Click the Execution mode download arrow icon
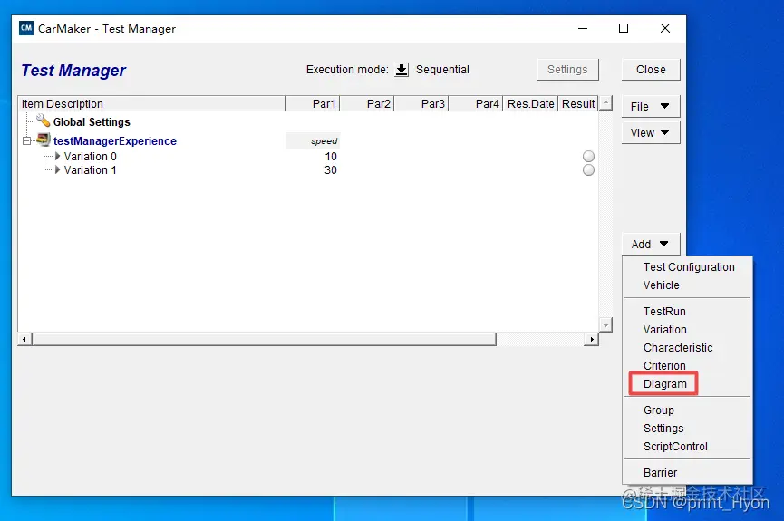Viewport: 784px width, 521px height. [x=402, y=70]
